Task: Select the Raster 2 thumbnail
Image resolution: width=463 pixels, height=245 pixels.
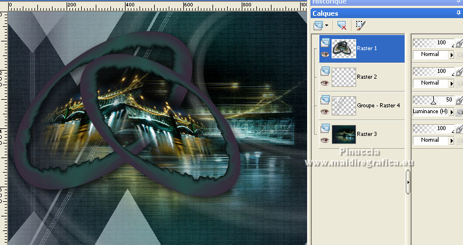Action: [344, 77]
